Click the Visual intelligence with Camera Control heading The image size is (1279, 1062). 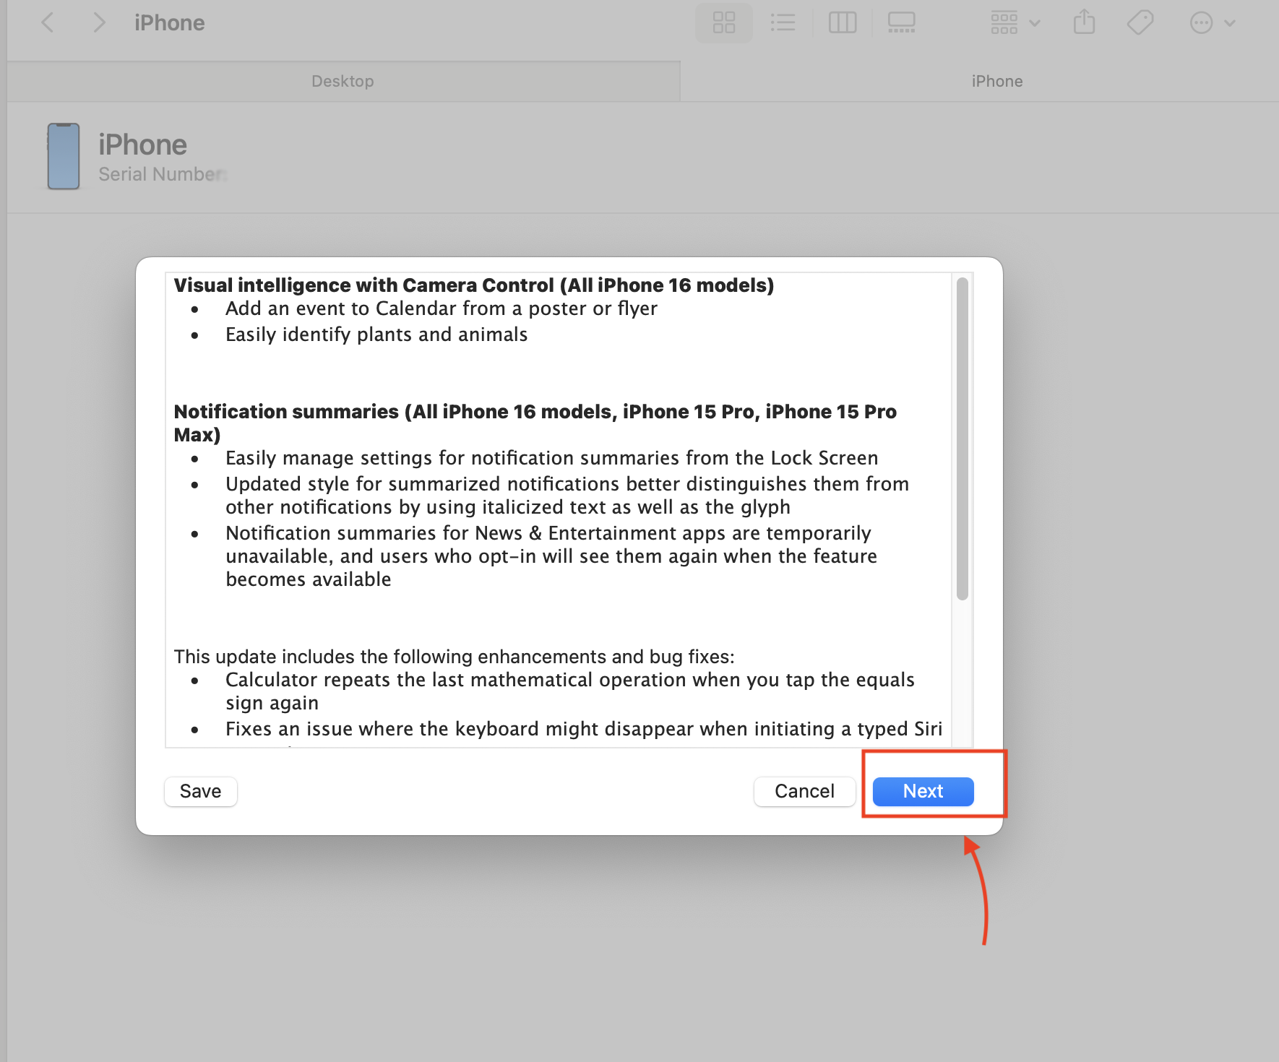coord(474,285)
